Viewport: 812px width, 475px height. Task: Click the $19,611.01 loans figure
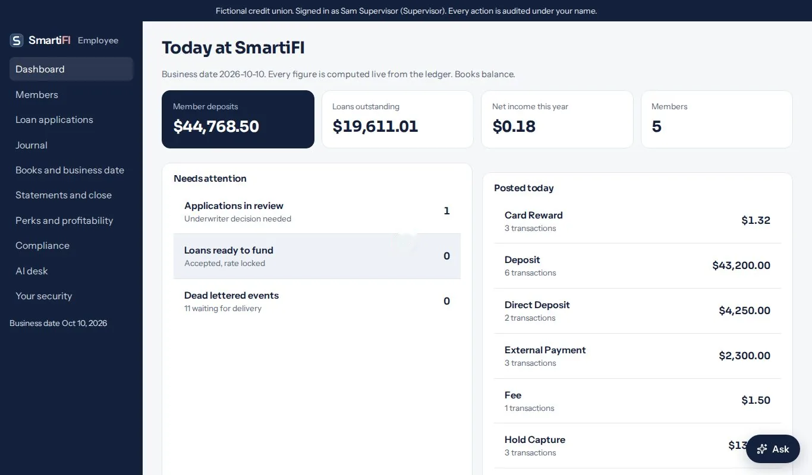click(x=375, y=126)
